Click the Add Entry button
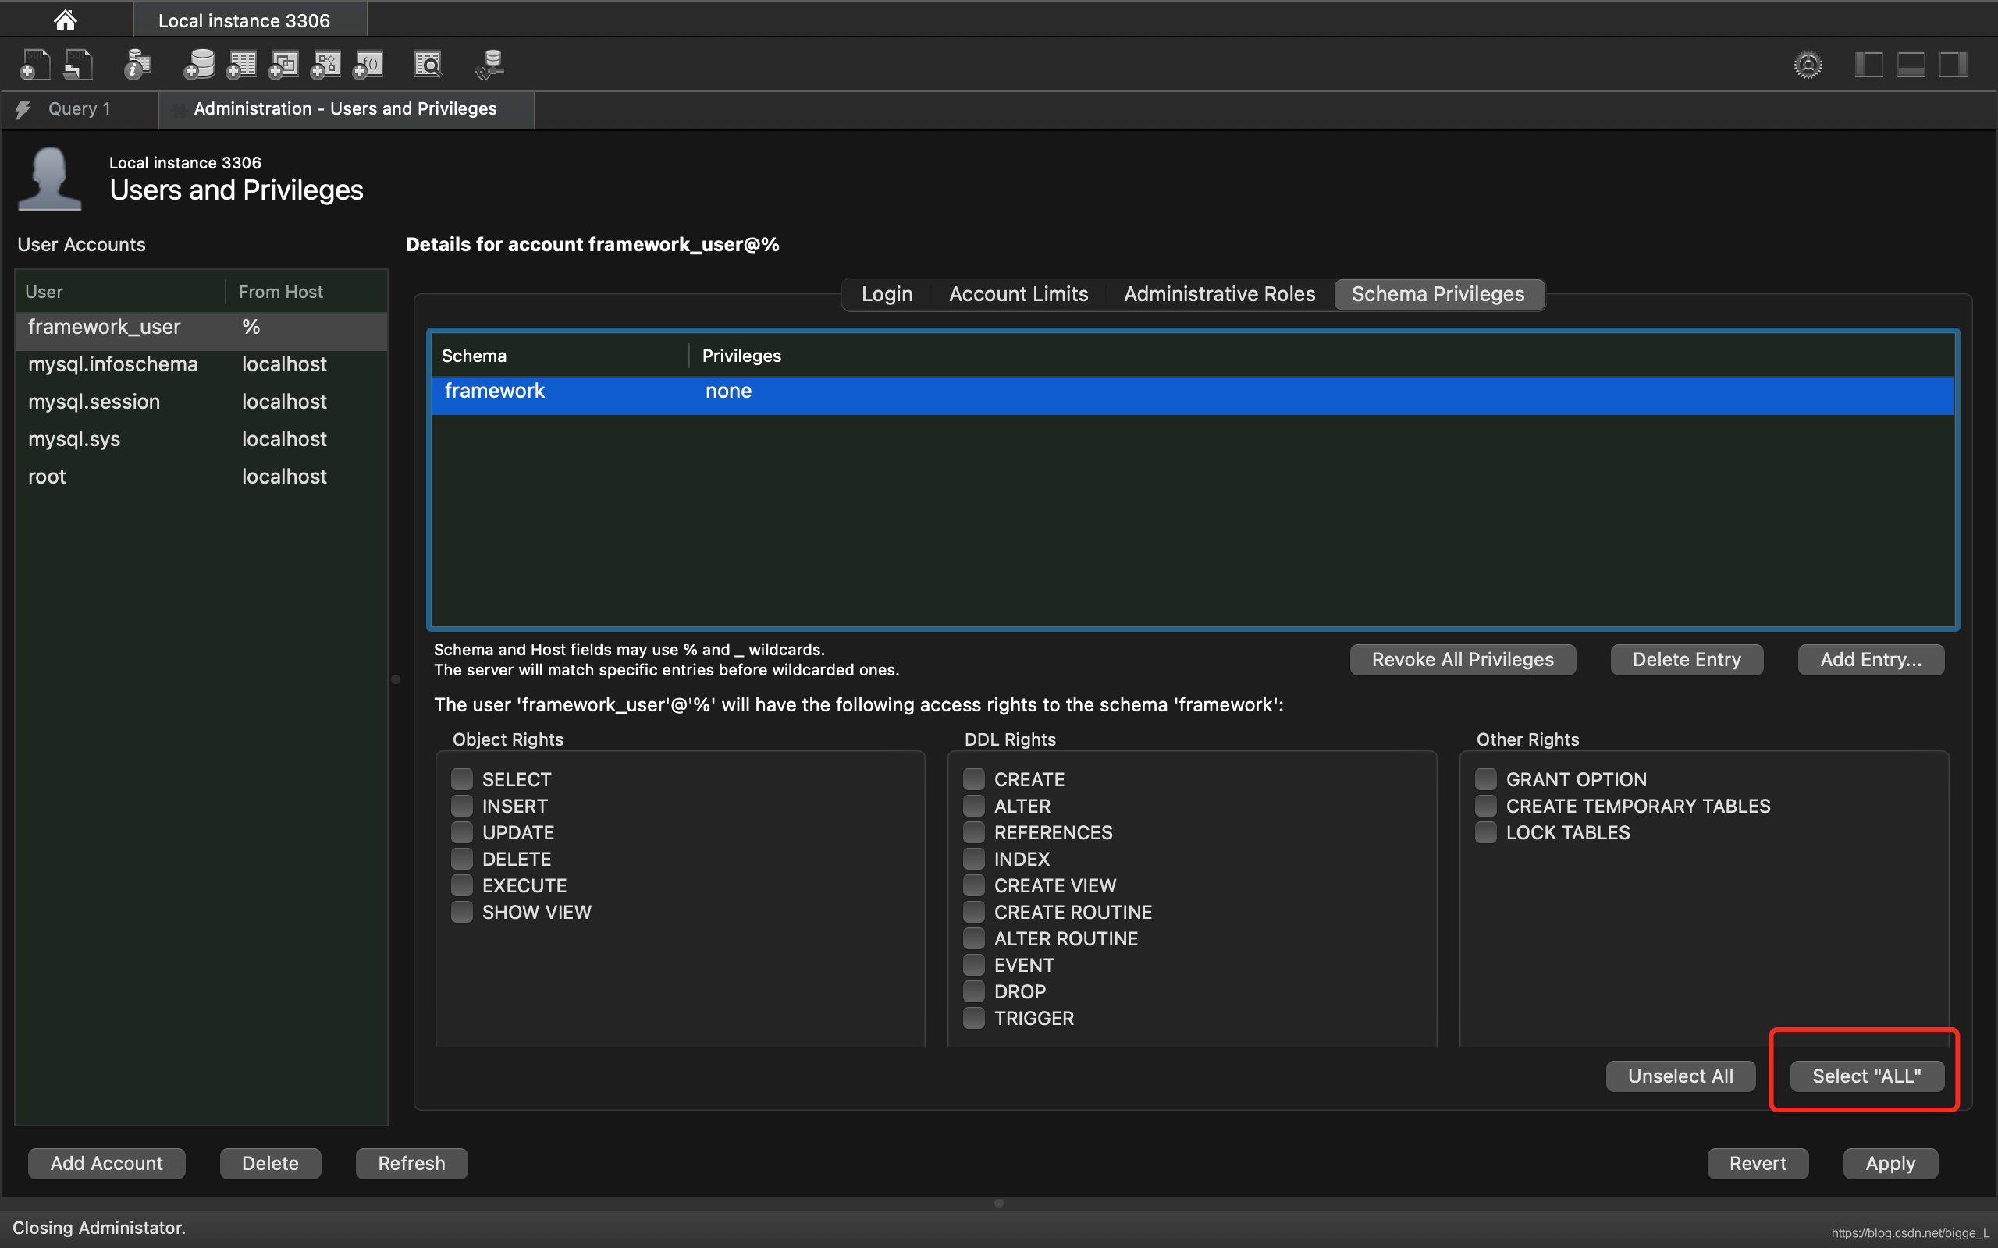The height and width of the screenshot is (1248, 1998). (x=1870, y=658)
